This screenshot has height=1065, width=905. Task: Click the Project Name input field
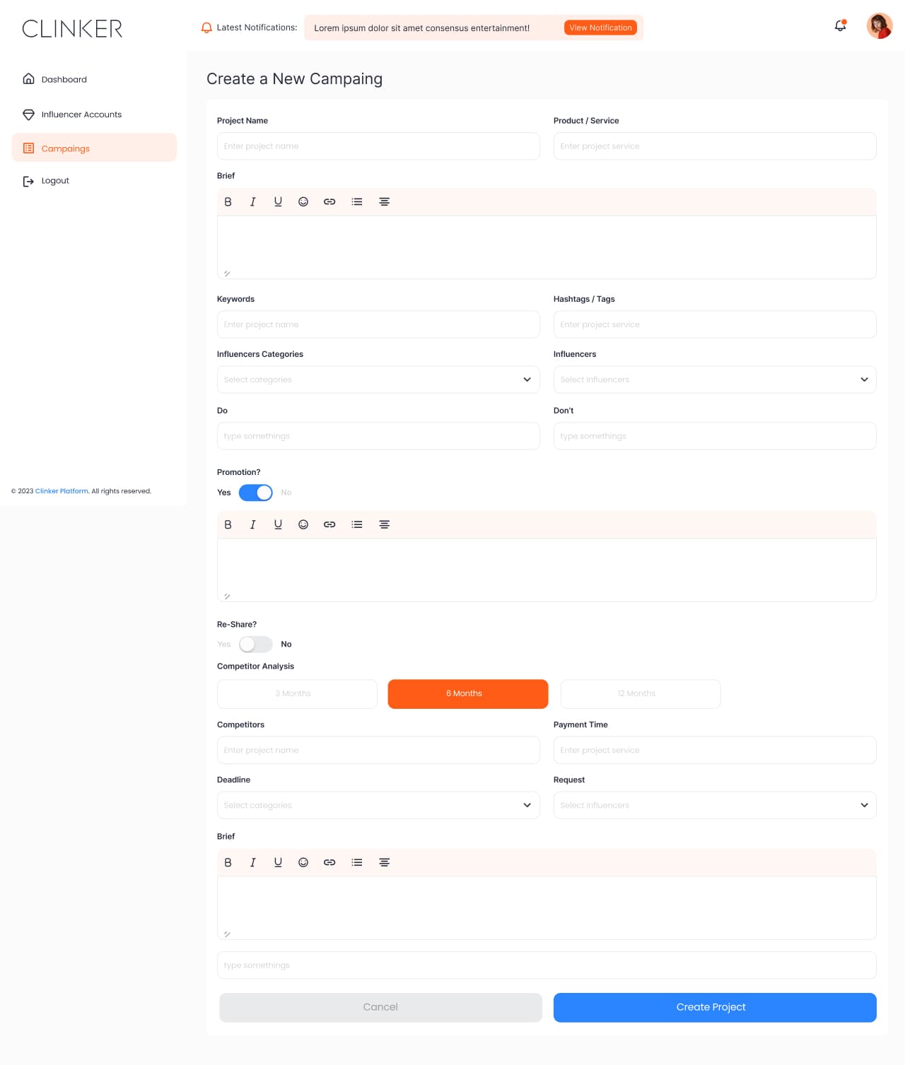coord(378,146)
